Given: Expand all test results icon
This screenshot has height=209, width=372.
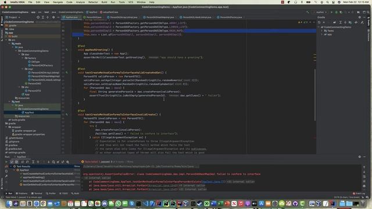Looking at the screenshot, I should 33,162.
